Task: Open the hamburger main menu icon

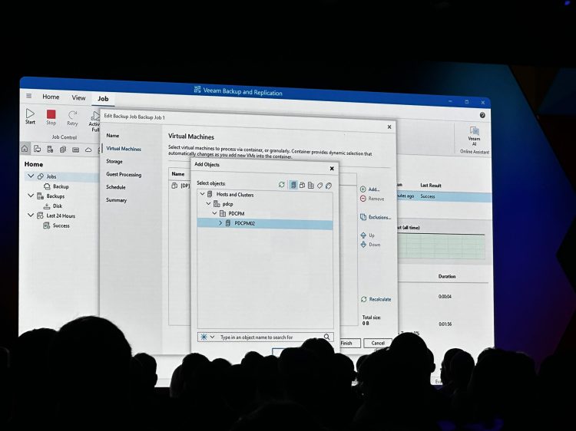Action: (x=28, y=96)
